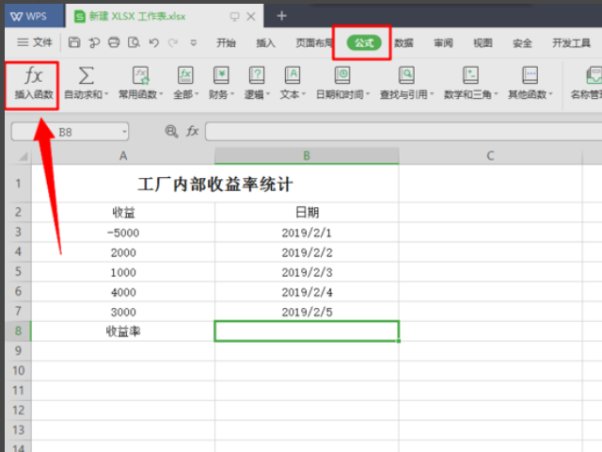Click the Save icon in quick toolbar
The width and height of the screenshot is (602, 452).
tap(74, 42)
